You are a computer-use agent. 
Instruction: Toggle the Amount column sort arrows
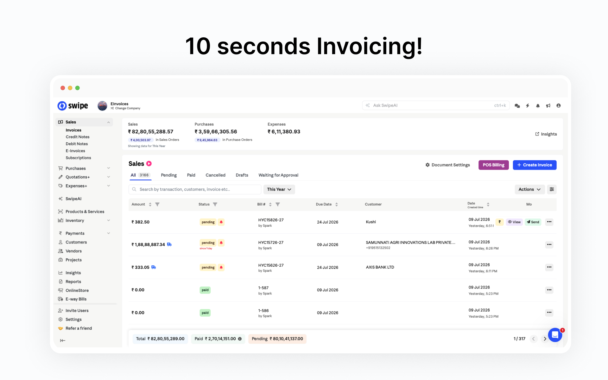click(150, 205)
